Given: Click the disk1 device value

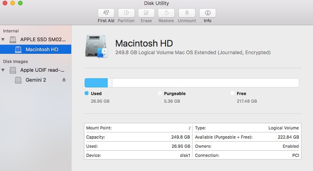Looking at the screenshot, I should click(185, 155).
